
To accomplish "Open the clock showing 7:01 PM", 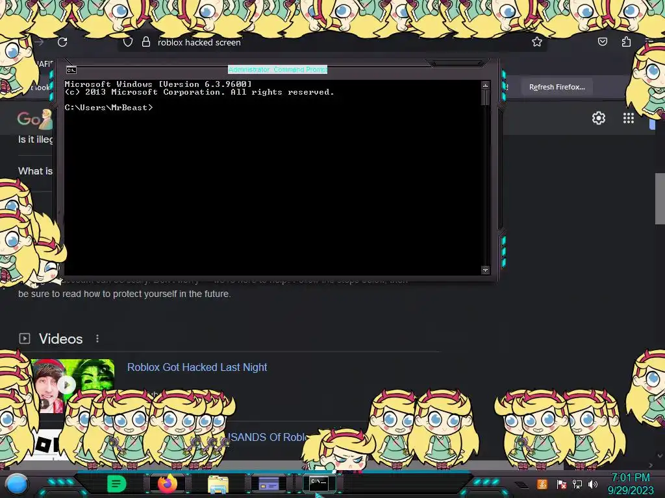I will 631,484.
